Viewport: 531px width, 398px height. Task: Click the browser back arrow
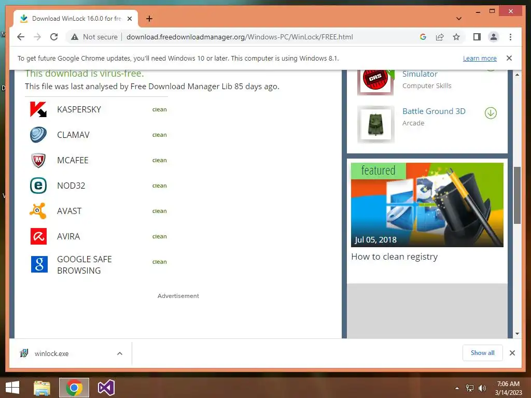tap(21, 37)
